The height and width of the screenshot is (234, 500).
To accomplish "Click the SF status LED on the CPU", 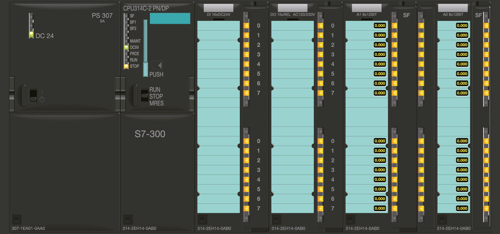I will pos(126,16).
